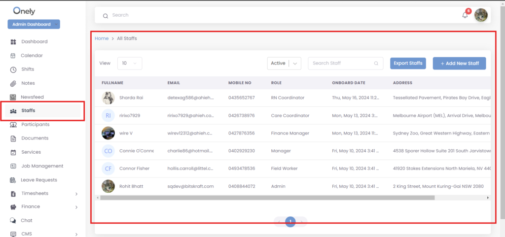Expand the Finance submenu arrow
The width and height of the screenshot is (505, 237).
coord(76,207)
